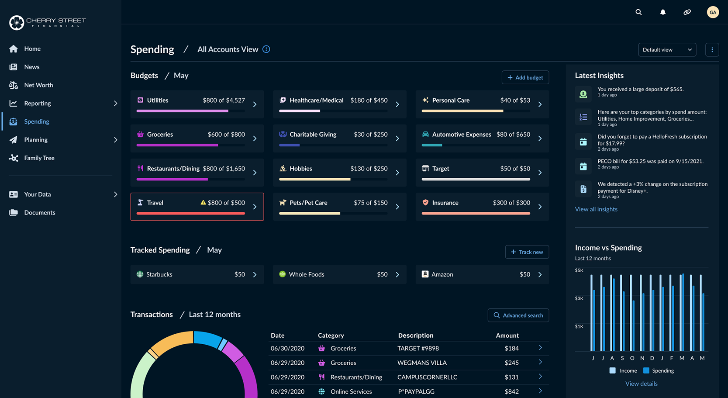Open Amazon tracked spending chevron

tap(540, 275)
